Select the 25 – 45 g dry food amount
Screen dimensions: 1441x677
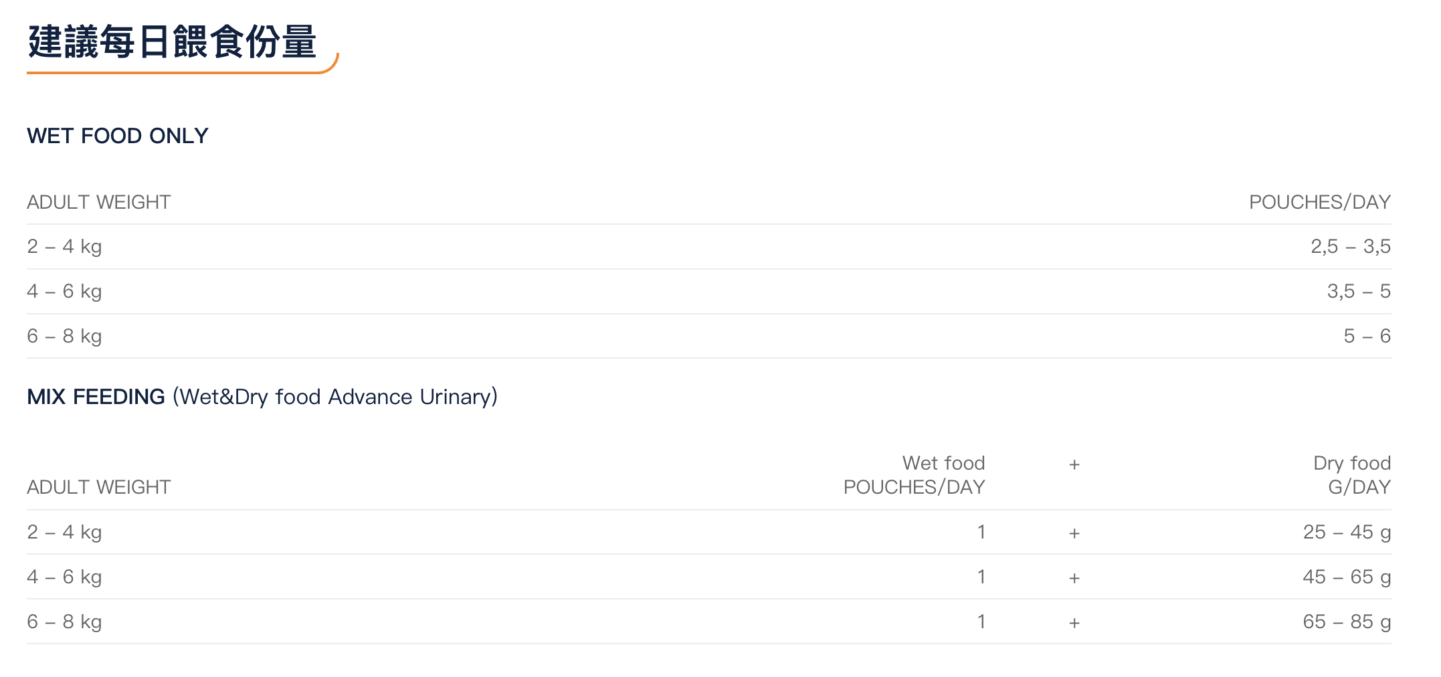(1346, 532)
